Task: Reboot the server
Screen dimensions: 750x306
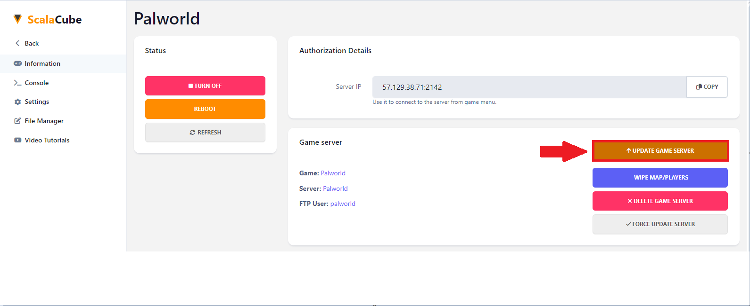Action: (205, 109)
